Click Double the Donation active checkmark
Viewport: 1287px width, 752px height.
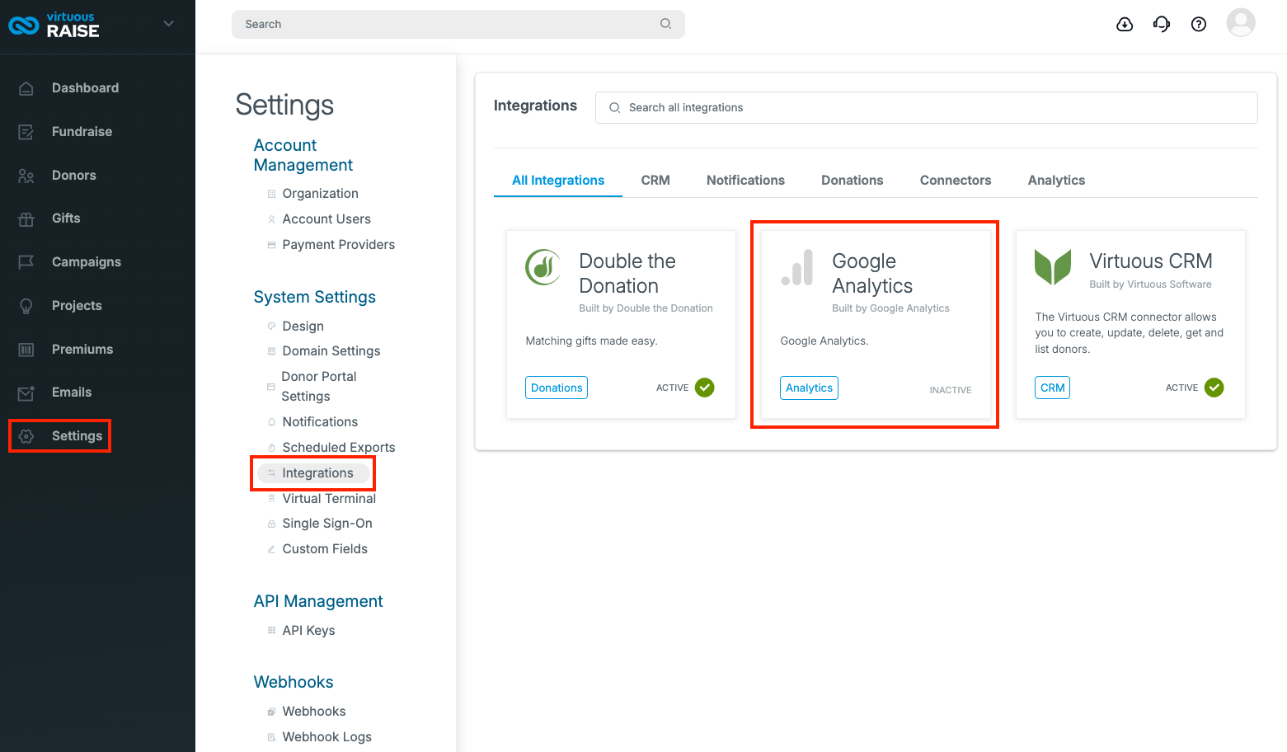tap(705, 388)
